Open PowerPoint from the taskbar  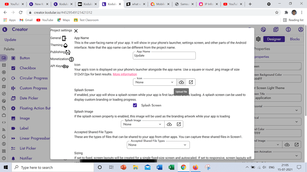click(123, 167)
